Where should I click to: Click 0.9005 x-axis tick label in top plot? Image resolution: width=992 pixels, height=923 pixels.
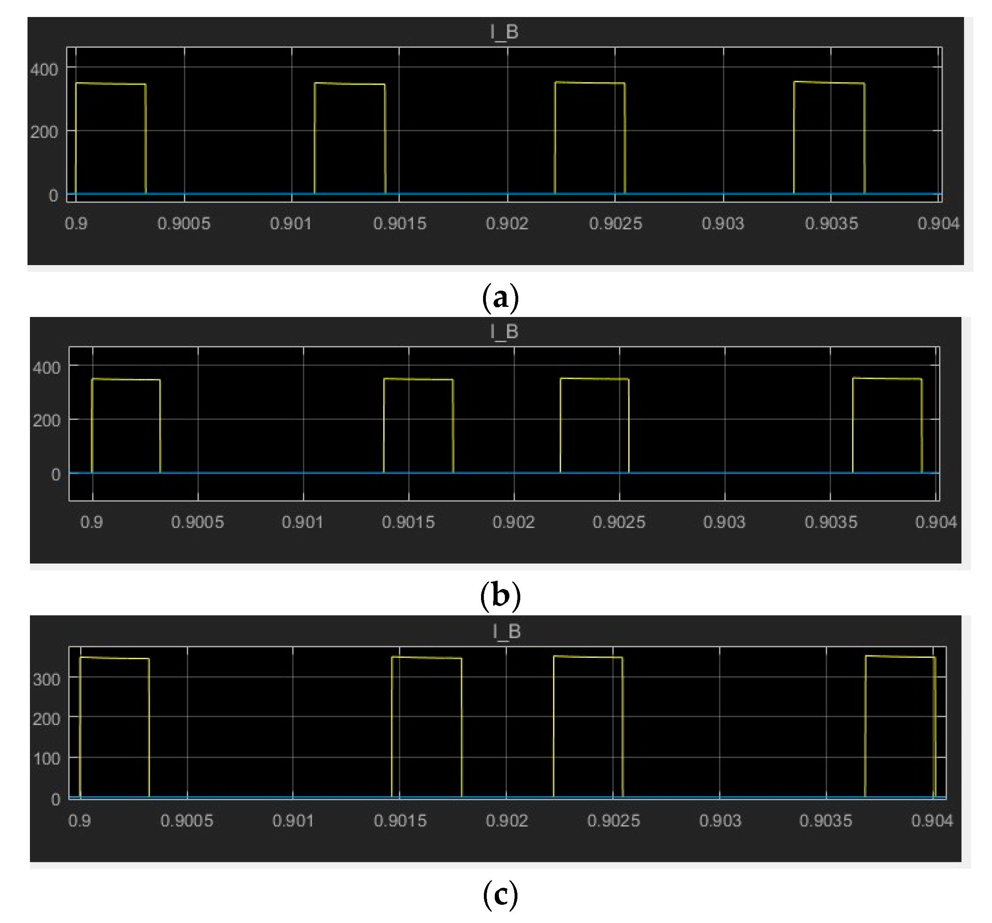point(184,223)
